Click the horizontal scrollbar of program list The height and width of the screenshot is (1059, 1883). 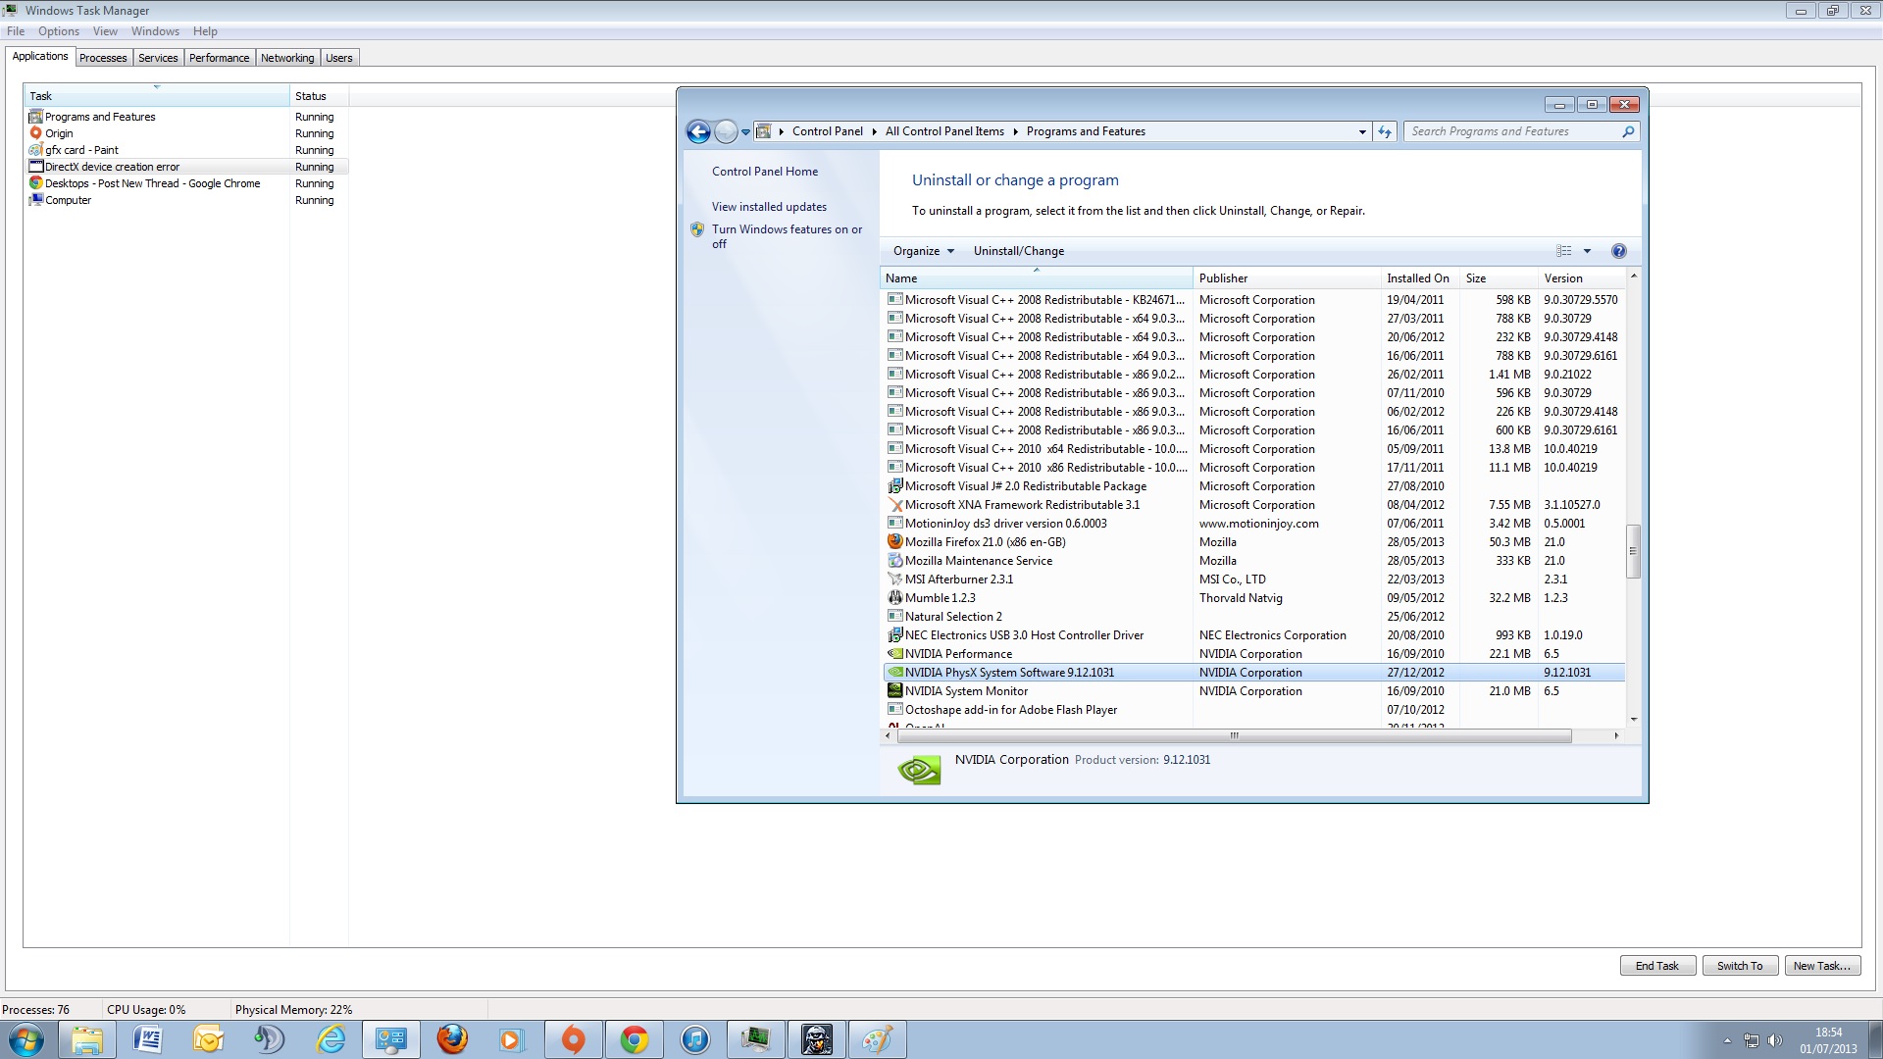coord(1234,735)
